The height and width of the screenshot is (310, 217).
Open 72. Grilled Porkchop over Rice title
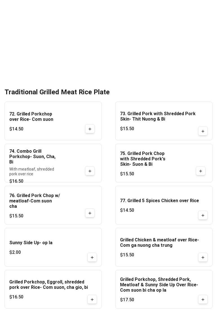click(31, 117)
